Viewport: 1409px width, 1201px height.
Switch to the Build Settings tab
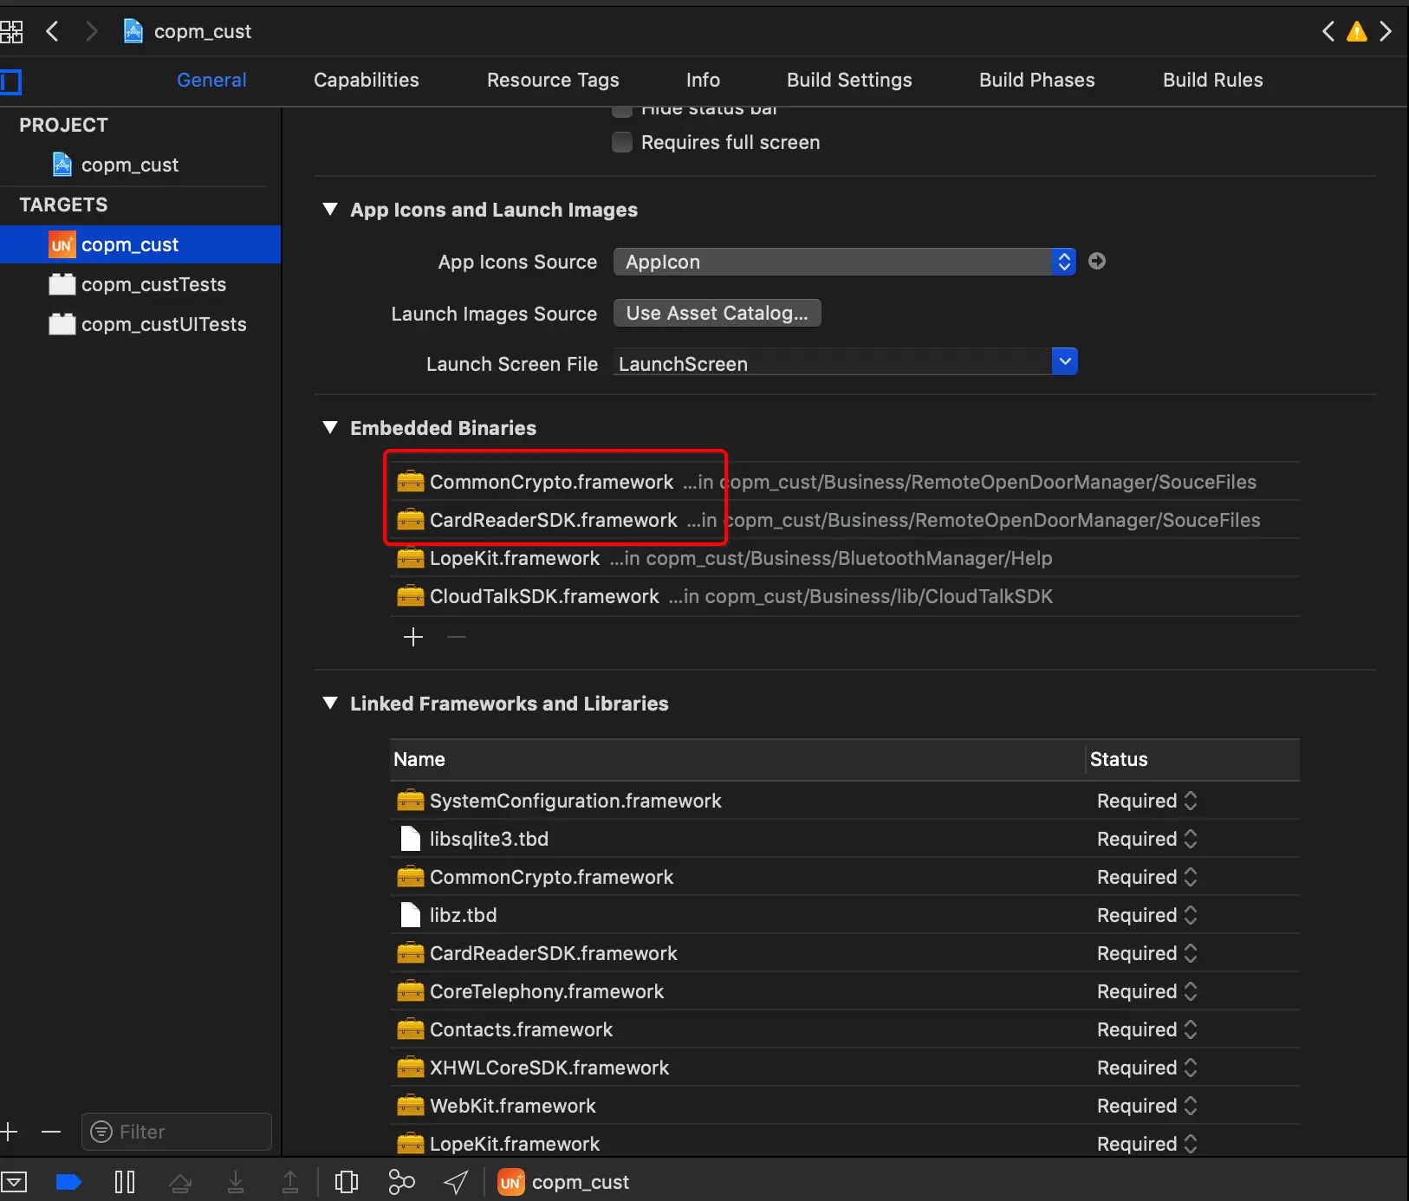[x=847, y=80]
